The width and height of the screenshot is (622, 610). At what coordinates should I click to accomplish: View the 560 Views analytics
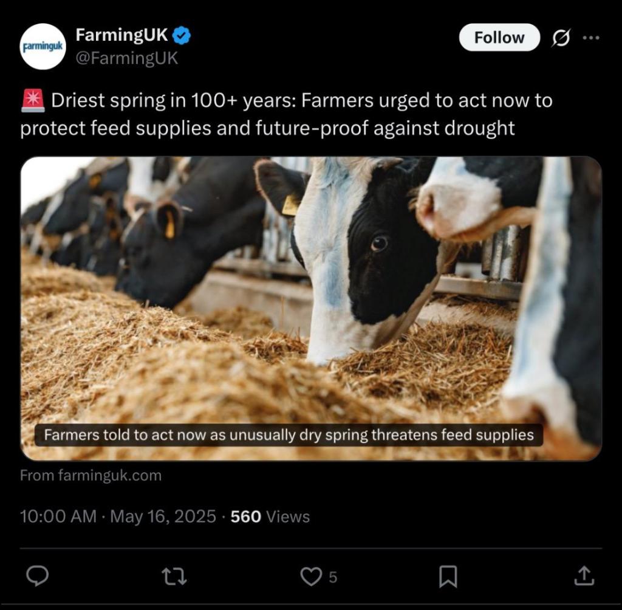click(x=270, y=516)
